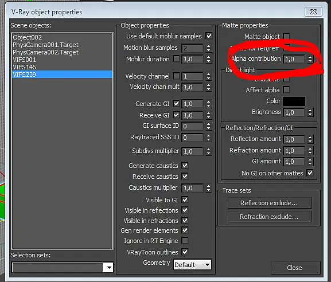Click the Refraction amount field
This screenshot has height=282, width=331.
coord(294,151)
